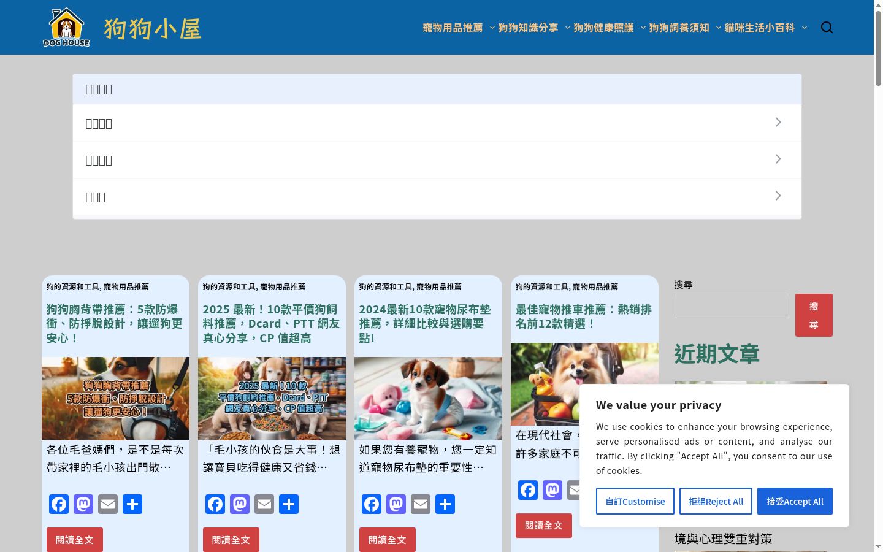Image resolution: width=883 pixels, height=552 pixels.
Task: Open the 狗狗健康照護 menu item
Action: point(603,28)
